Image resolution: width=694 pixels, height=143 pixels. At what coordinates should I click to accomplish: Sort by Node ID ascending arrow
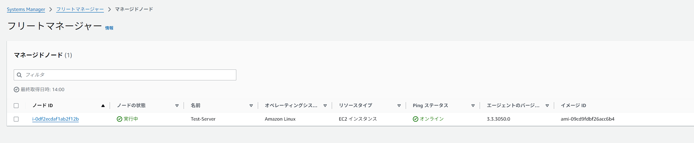pos(103,106)
